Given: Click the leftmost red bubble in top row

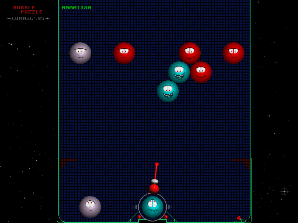Looking at the screenshot, I should tap(124, 53).
